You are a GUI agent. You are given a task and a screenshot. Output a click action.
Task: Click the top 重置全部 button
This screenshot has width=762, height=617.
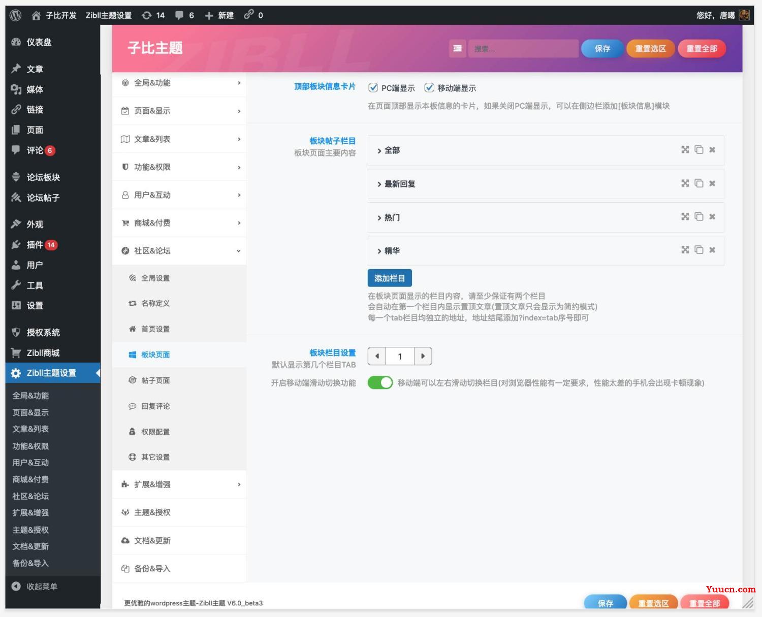tap(702, 48)
